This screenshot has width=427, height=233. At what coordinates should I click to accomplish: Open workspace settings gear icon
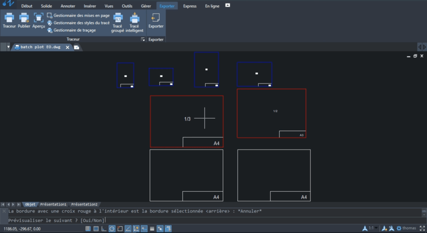[x=399, y=228]
